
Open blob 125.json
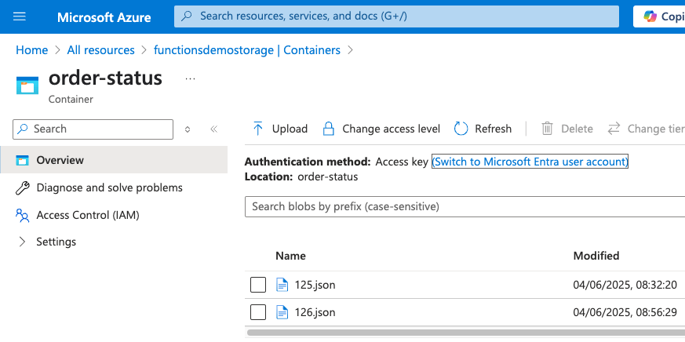315,286
